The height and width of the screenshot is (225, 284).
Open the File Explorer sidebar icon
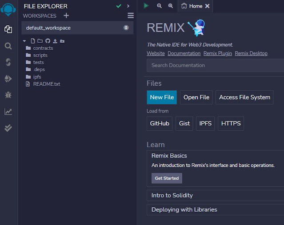coord(8,29)
